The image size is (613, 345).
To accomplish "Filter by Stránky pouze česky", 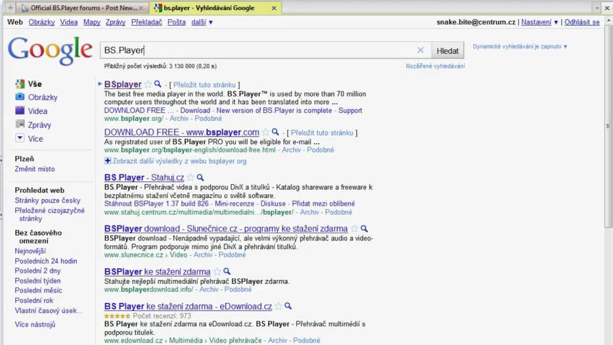I will pos(47,201).
